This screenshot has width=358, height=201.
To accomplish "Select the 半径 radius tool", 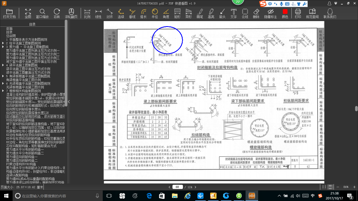I will point(155,13).
